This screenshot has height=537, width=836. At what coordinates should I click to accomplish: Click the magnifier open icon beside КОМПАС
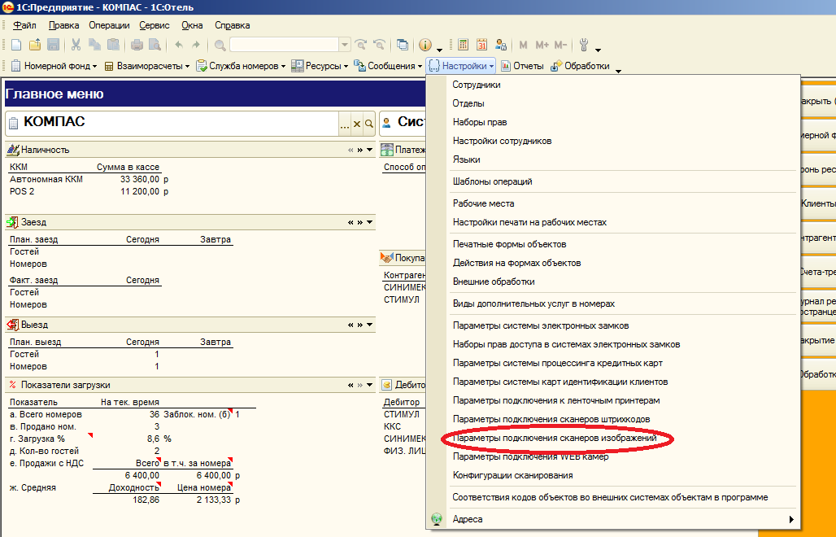pyautogui.click(x=369, y=124)
